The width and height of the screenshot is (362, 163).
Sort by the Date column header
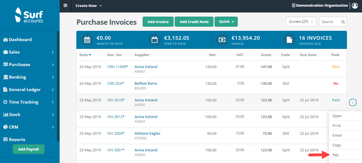tap(85, 54)
